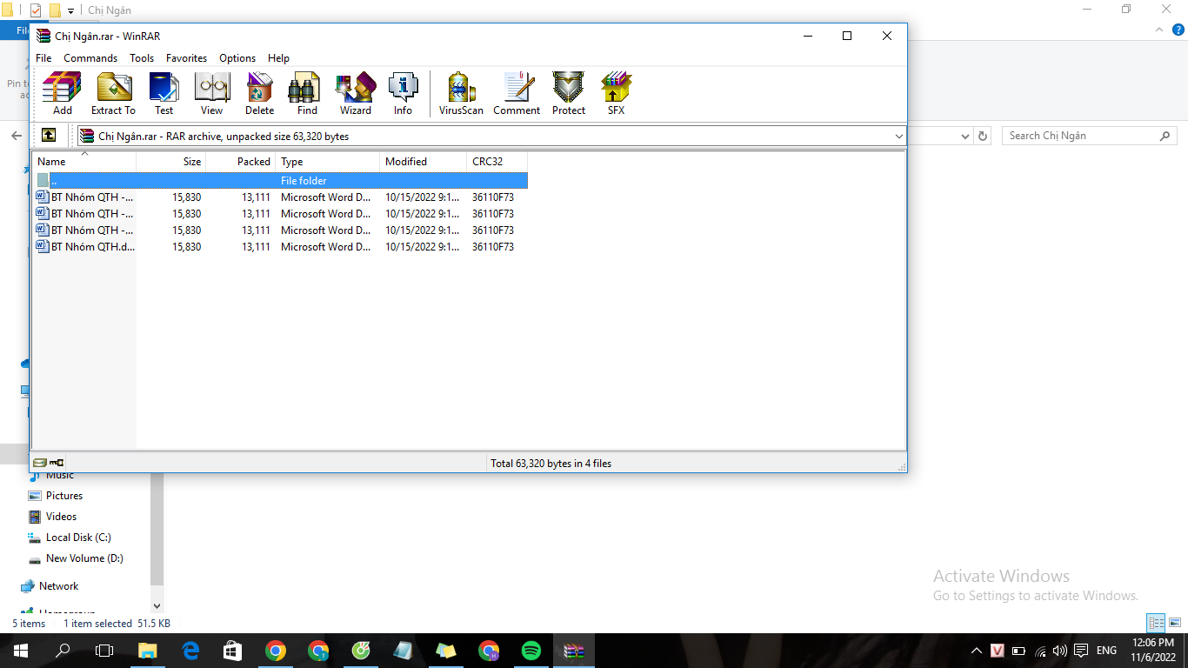Sort files by the Modified column
1188x668 pixels.
point(424,162)
